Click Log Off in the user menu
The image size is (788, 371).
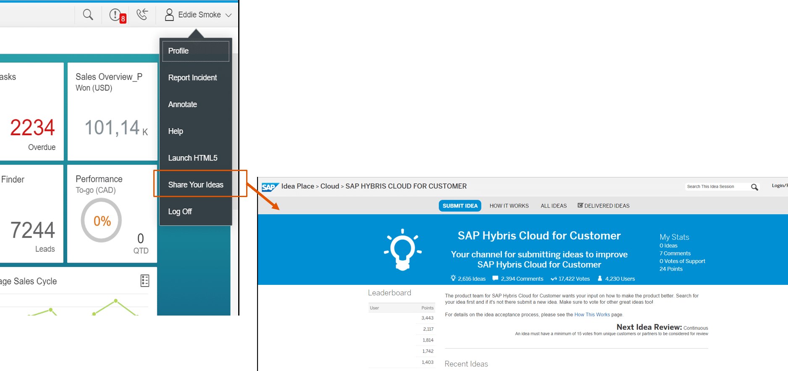[180, 212]
